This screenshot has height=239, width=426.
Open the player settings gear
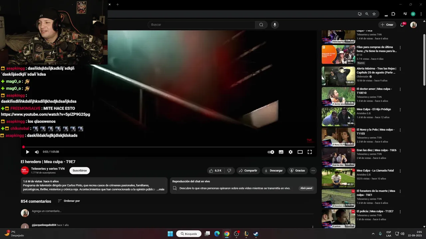coord(291,152)
